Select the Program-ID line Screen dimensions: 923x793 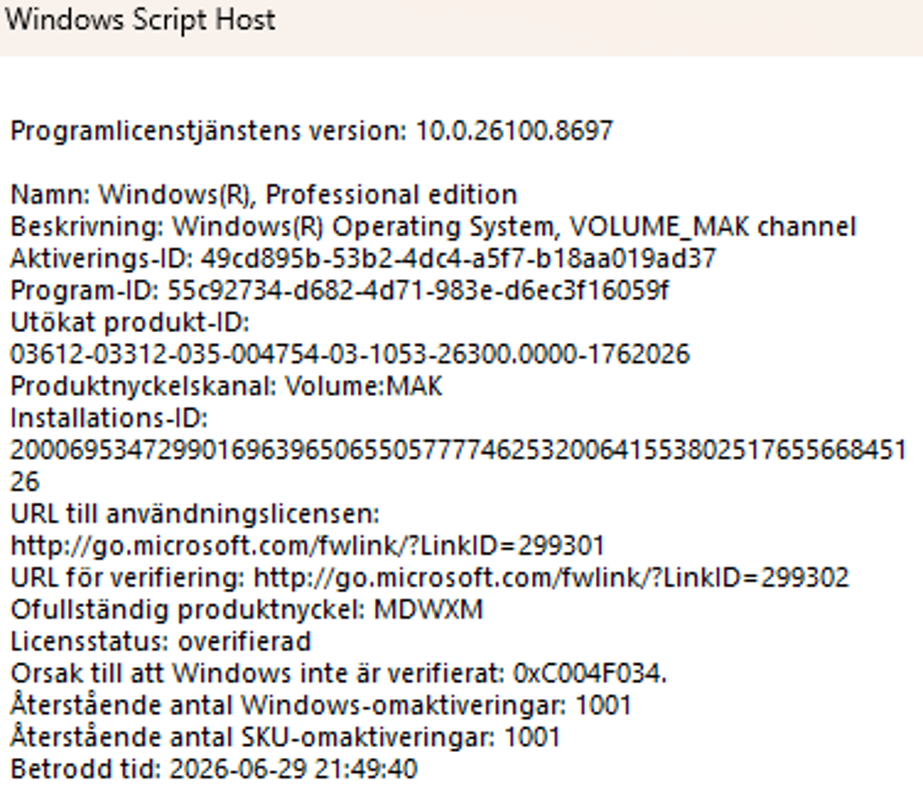[x=340, y=290]
